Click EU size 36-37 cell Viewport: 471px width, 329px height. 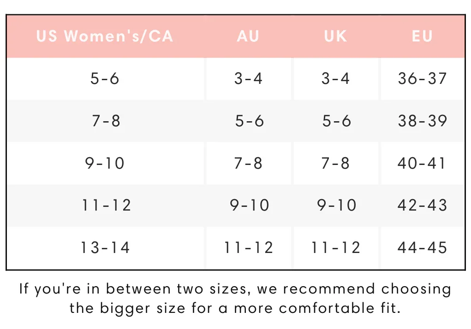[422, 78]
